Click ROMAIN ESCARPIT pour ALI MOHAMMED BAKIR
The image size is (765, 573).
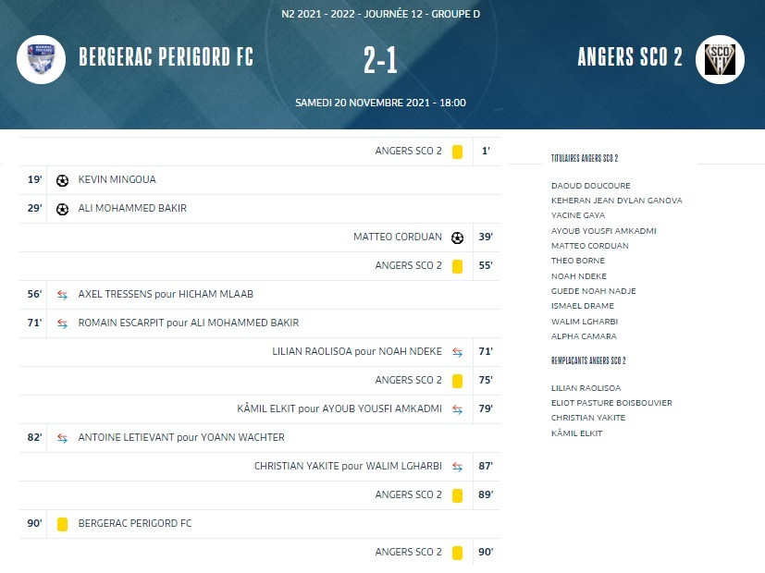tap(189, 323)
